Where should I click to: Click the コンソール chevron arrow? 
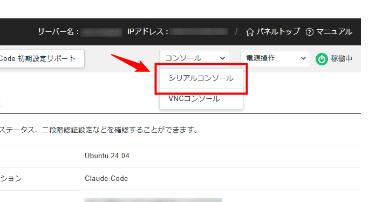pyautogui.click(x=222, y=58)
